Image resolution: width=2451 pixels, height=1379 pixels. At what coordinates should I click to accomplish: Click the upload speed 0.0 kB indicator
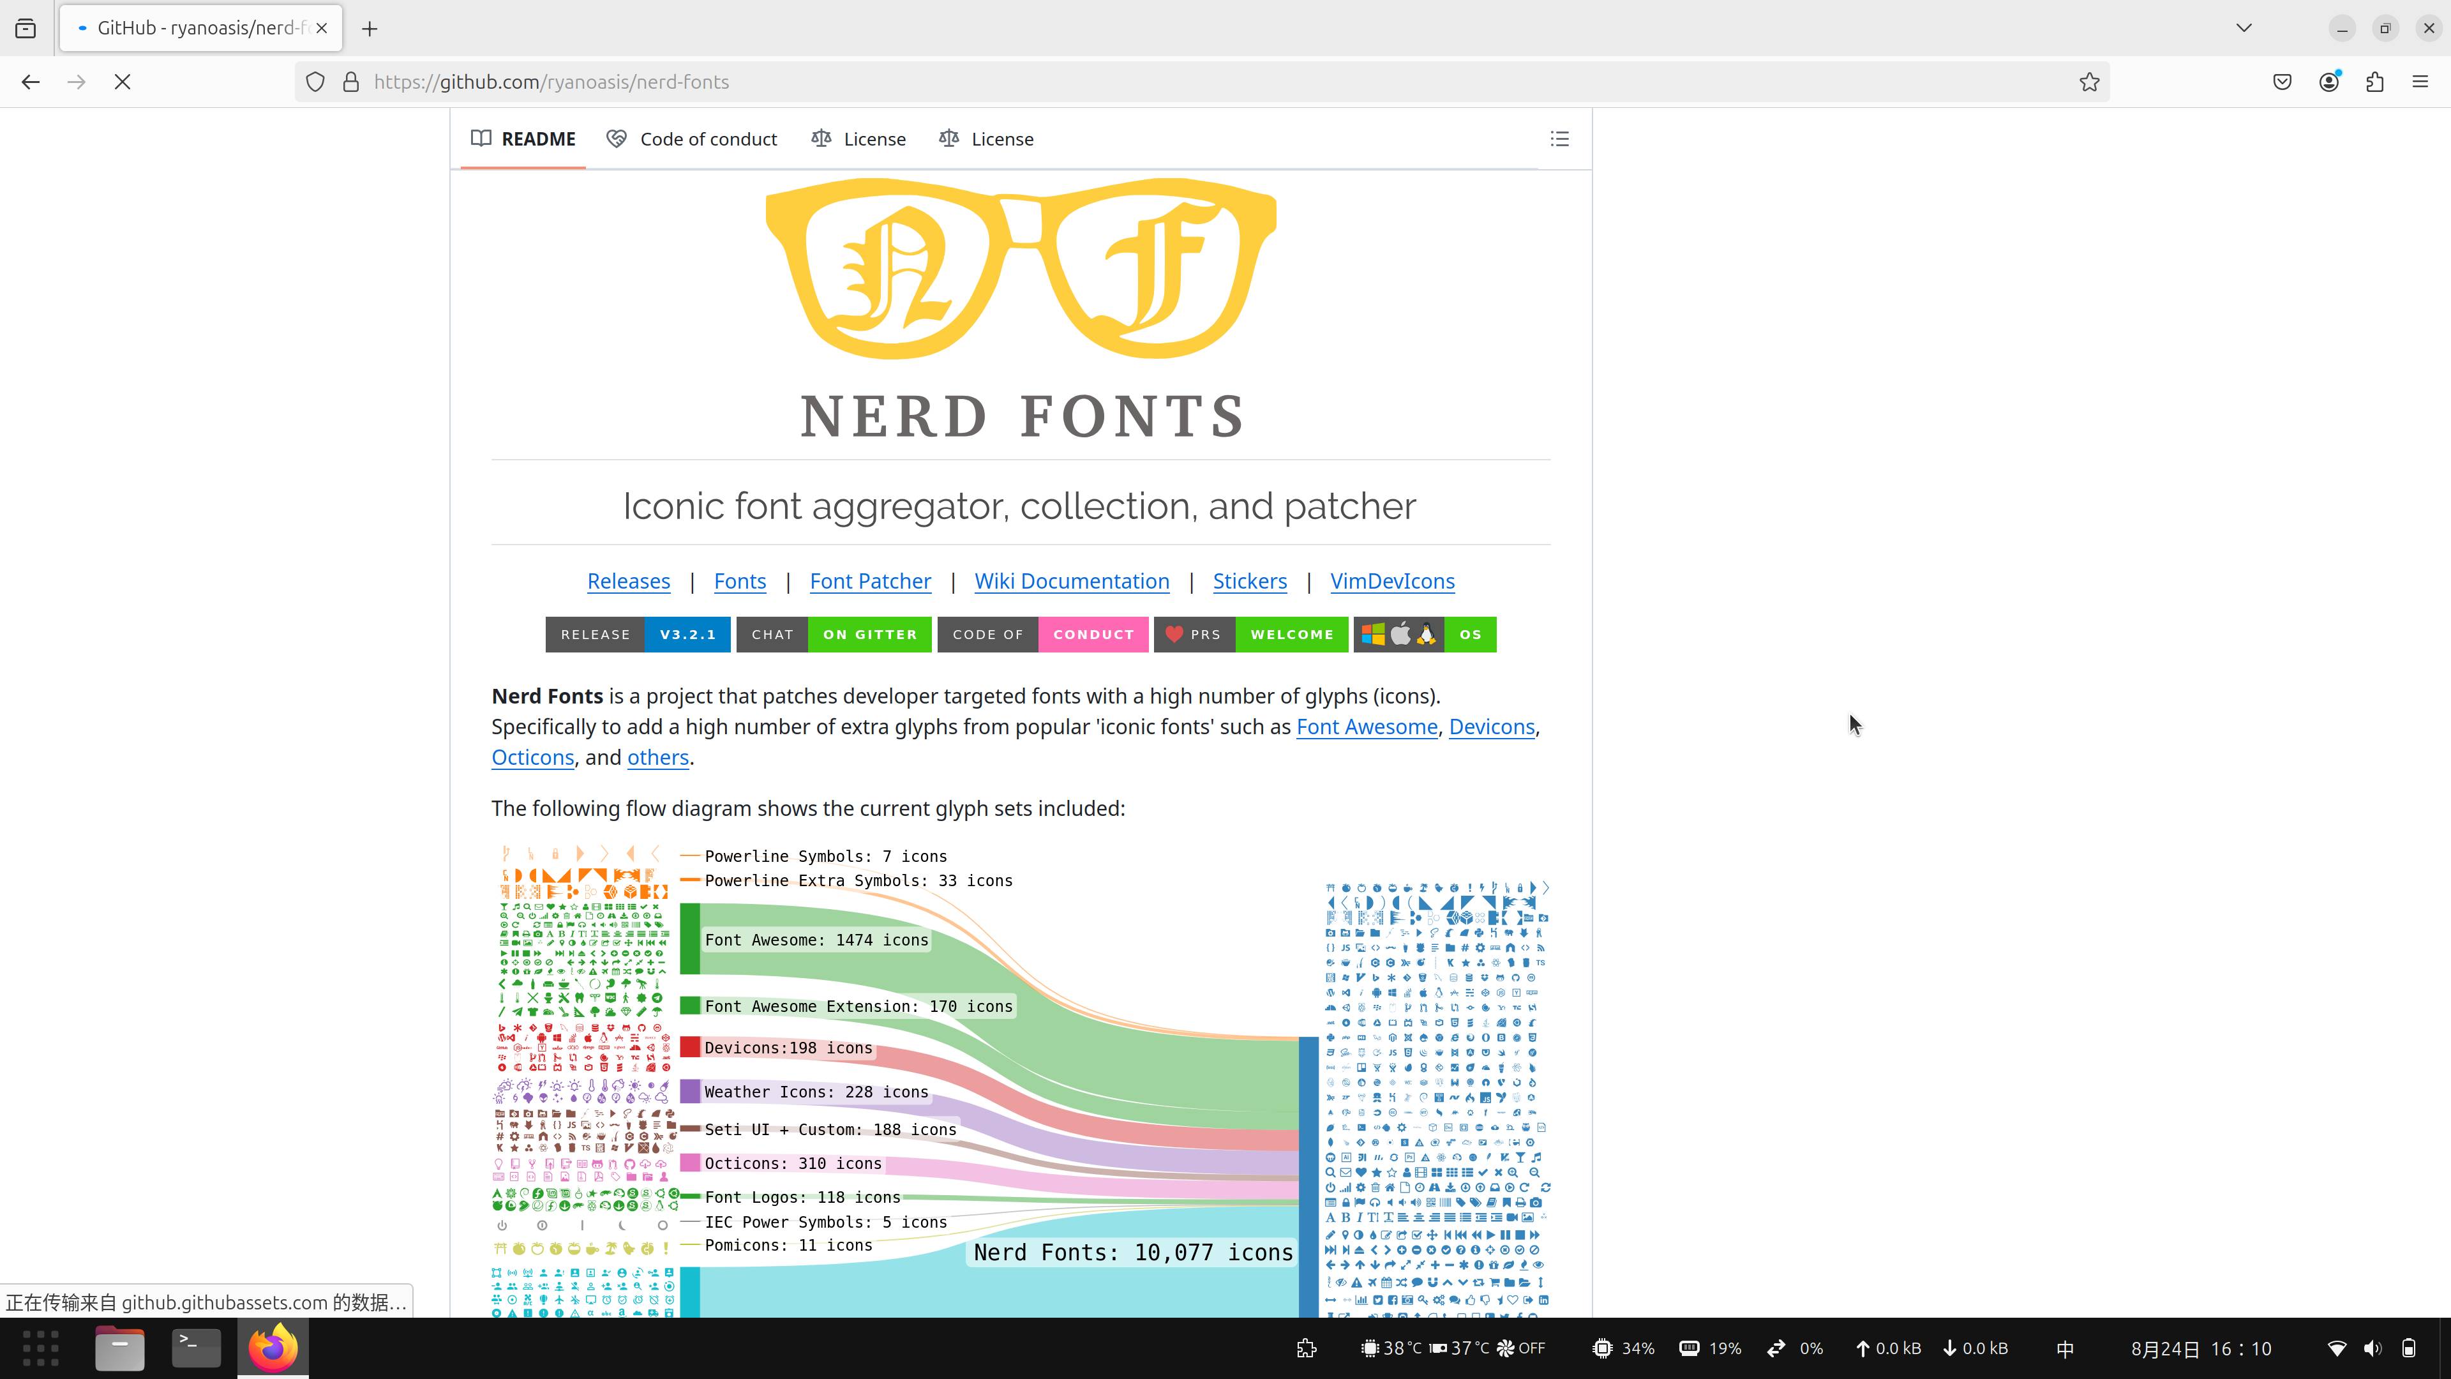pyautogui.click(x=1889, y=1348)
